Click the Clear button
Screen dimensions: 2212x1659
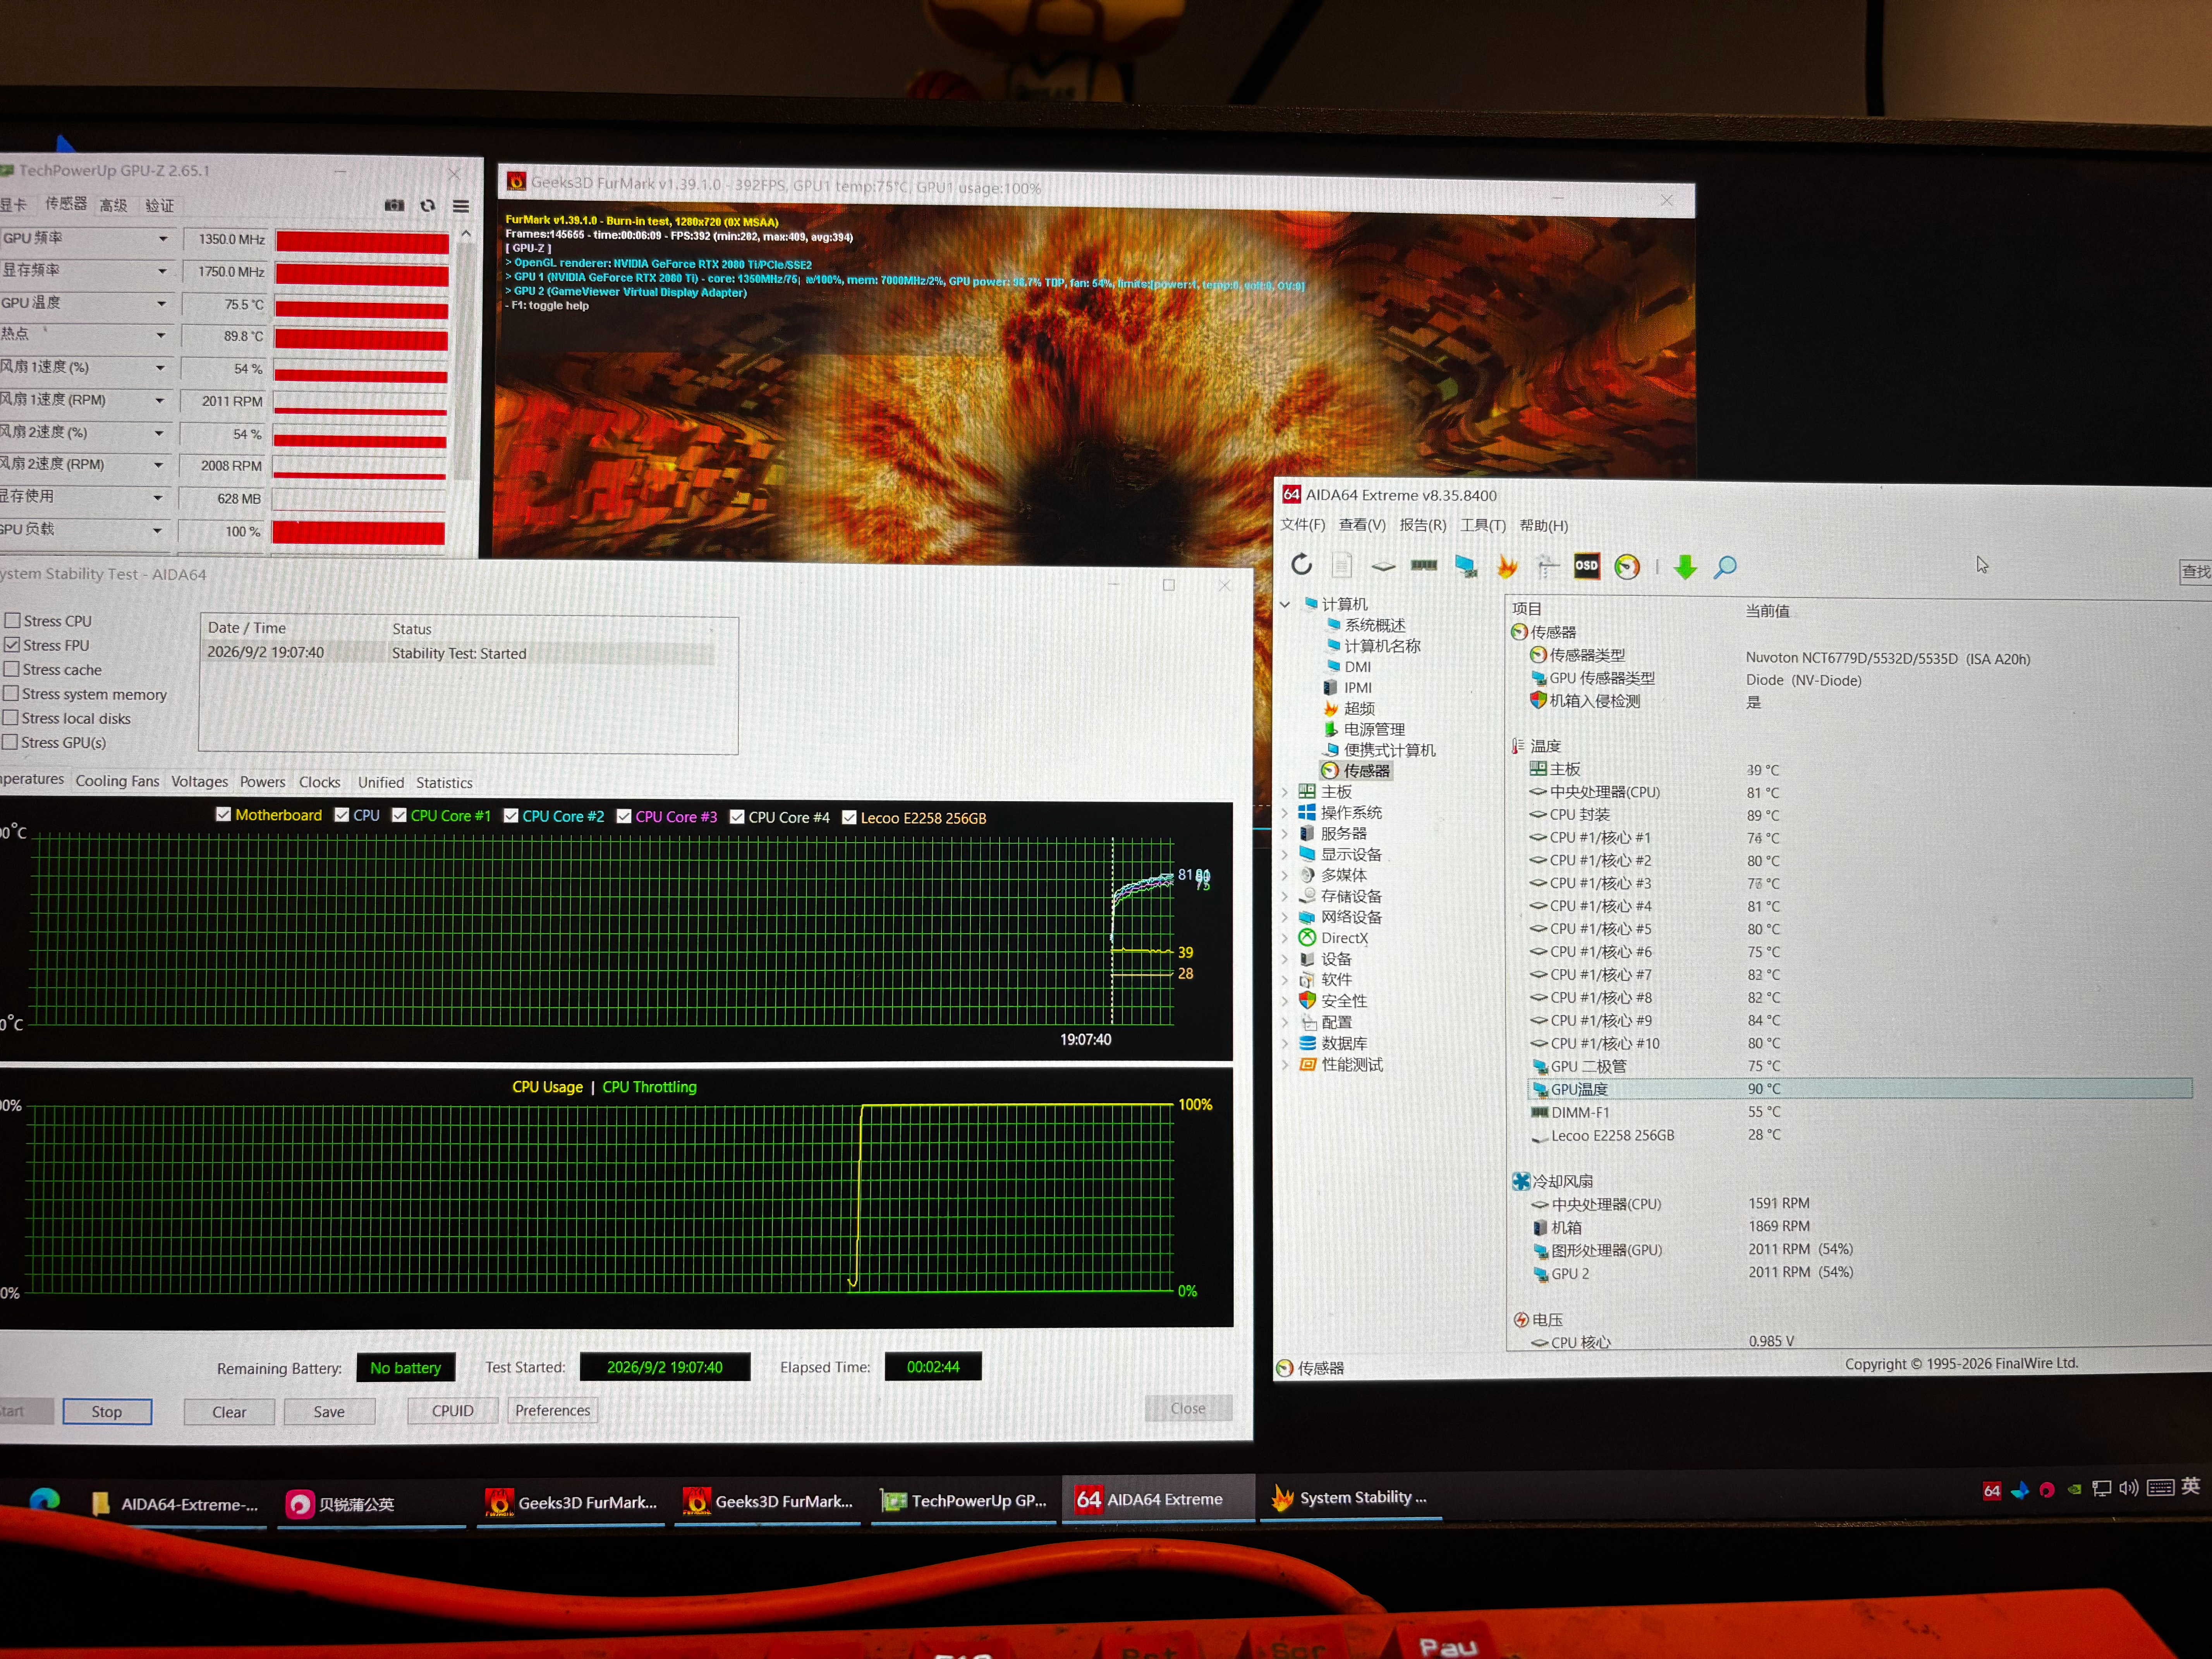[229, 1412]
